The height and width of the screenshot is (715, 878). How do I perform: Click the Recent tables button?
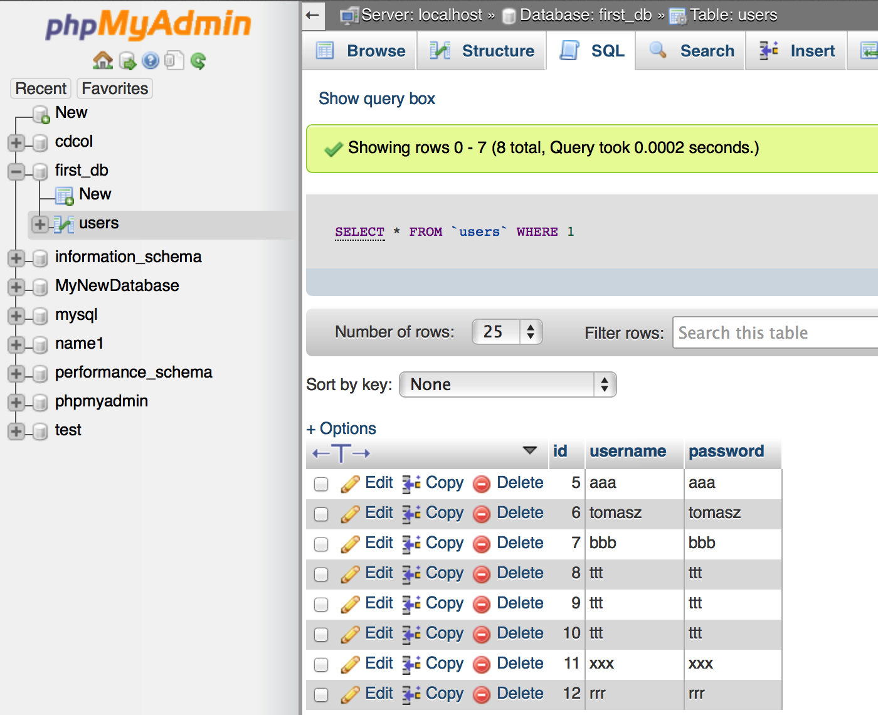tap(41, 88)
